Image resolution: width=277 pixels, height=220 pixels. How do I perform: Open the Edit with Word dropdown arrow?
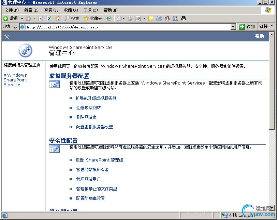coord(144,18)
